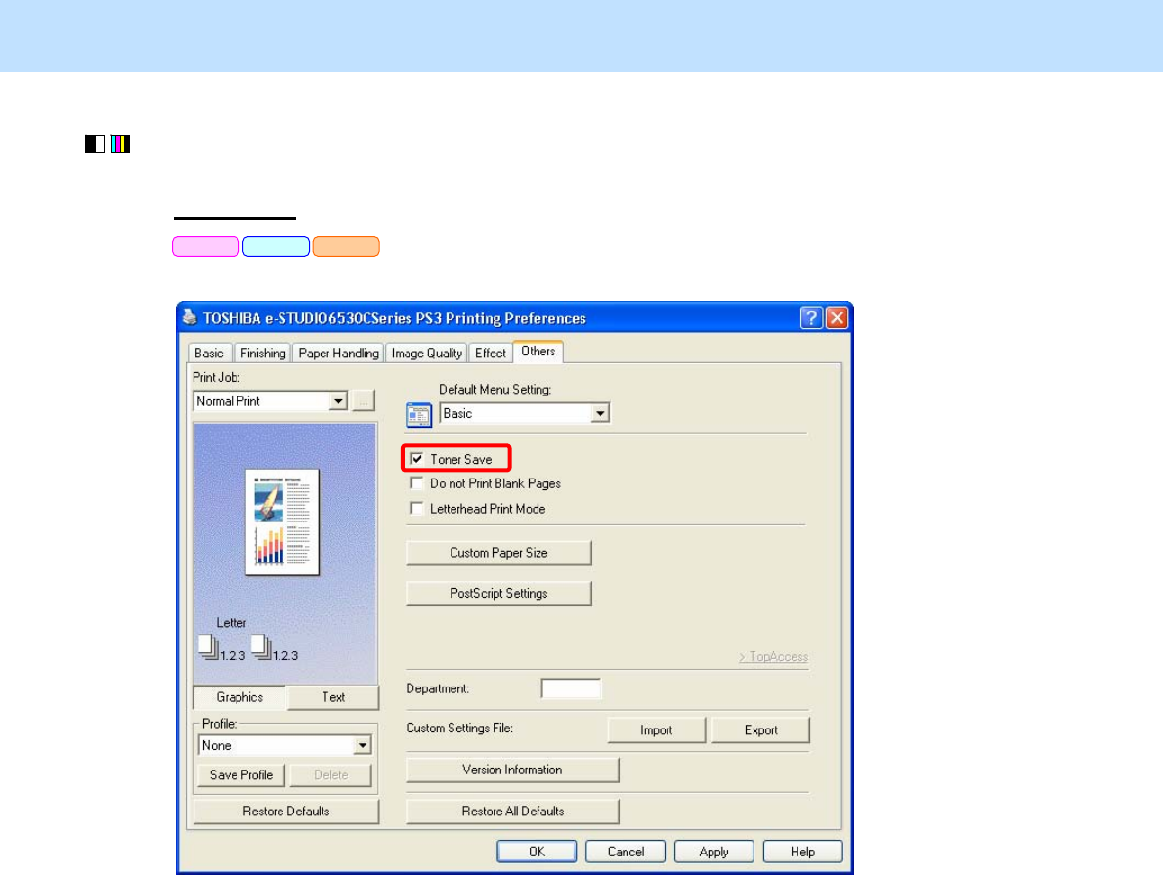Click the Export button
Image resolution: width=1163 pixels, height=875 pixels.
761,729
